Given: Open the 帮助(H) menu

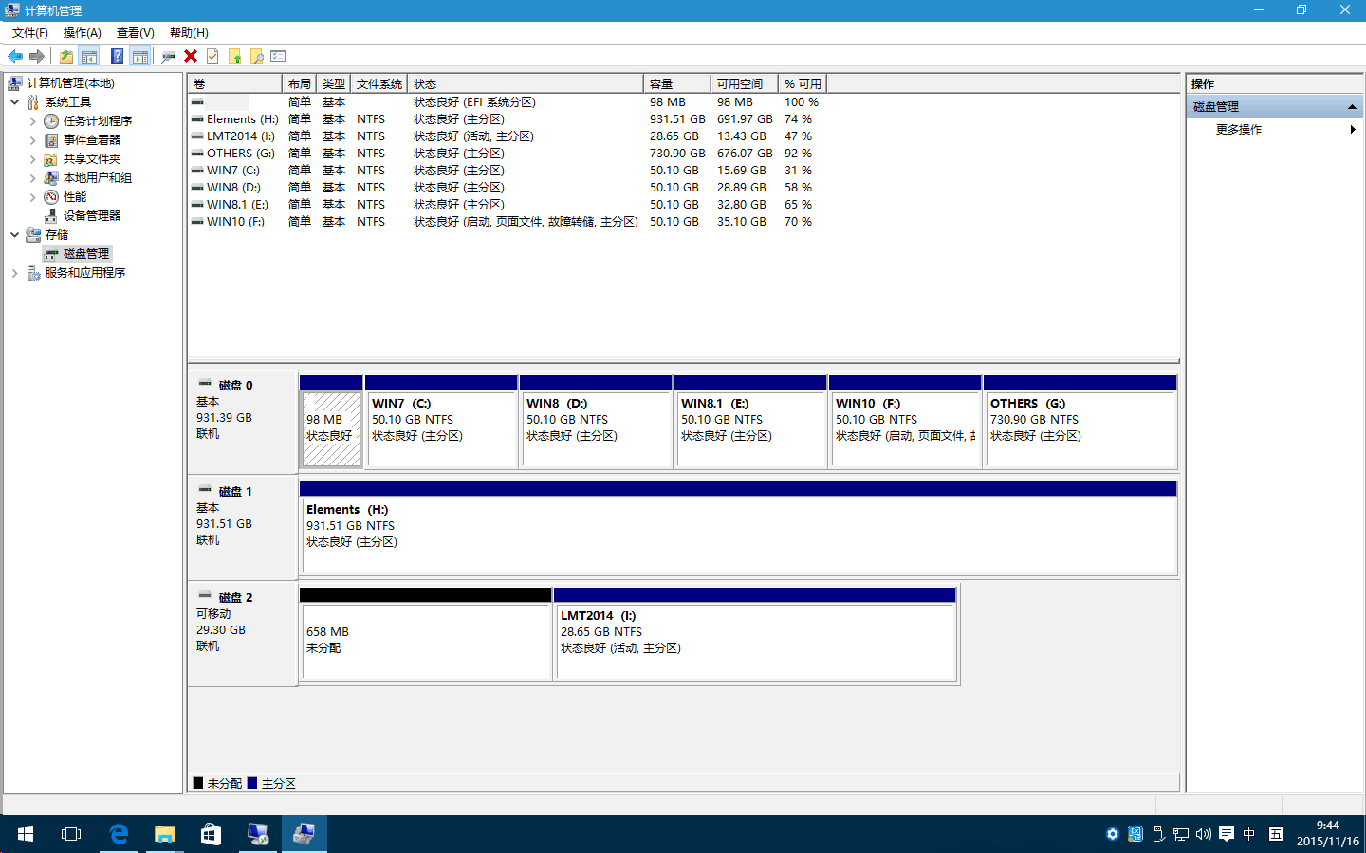Looking at the screenshot, I should 189,33.
